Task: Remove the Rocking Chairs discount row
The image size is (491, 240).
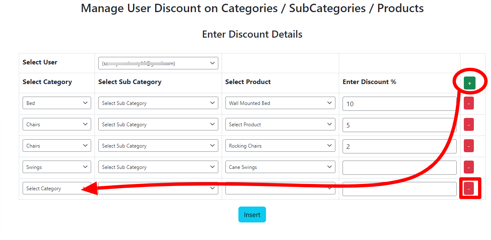Action: (x=469, y=146)
